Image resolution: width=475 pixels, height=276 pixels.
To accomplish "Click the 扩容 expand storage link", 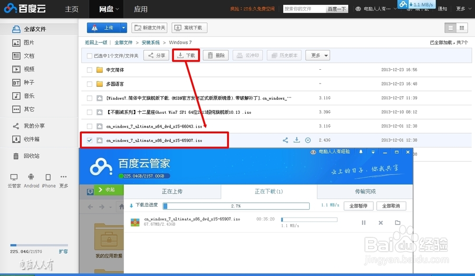I will (x=63, y=251).
